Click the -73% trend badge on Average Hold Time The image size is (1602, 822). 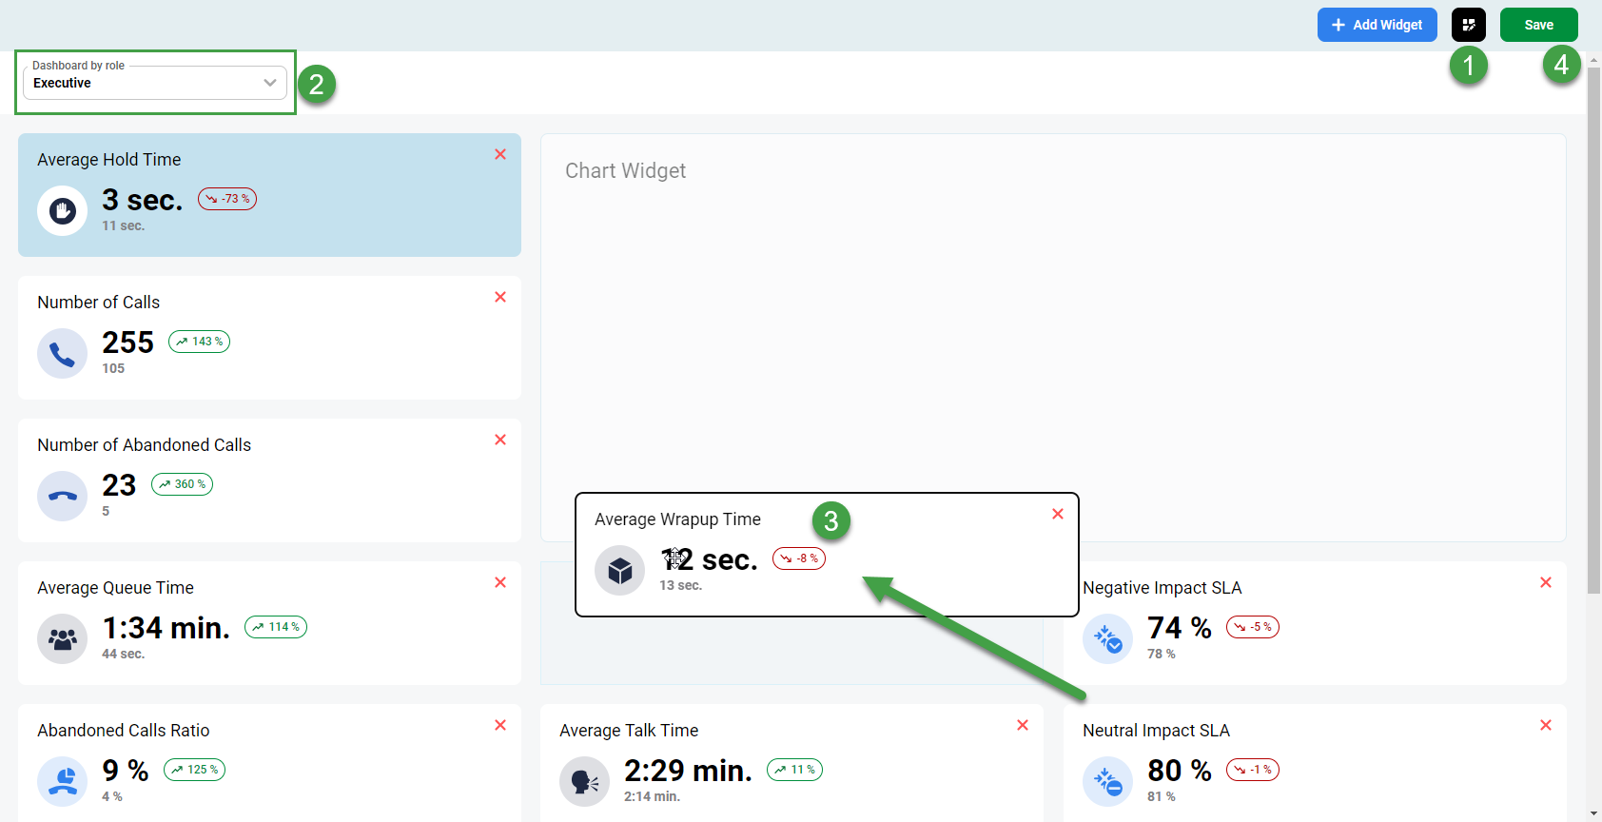coord(226,198)
